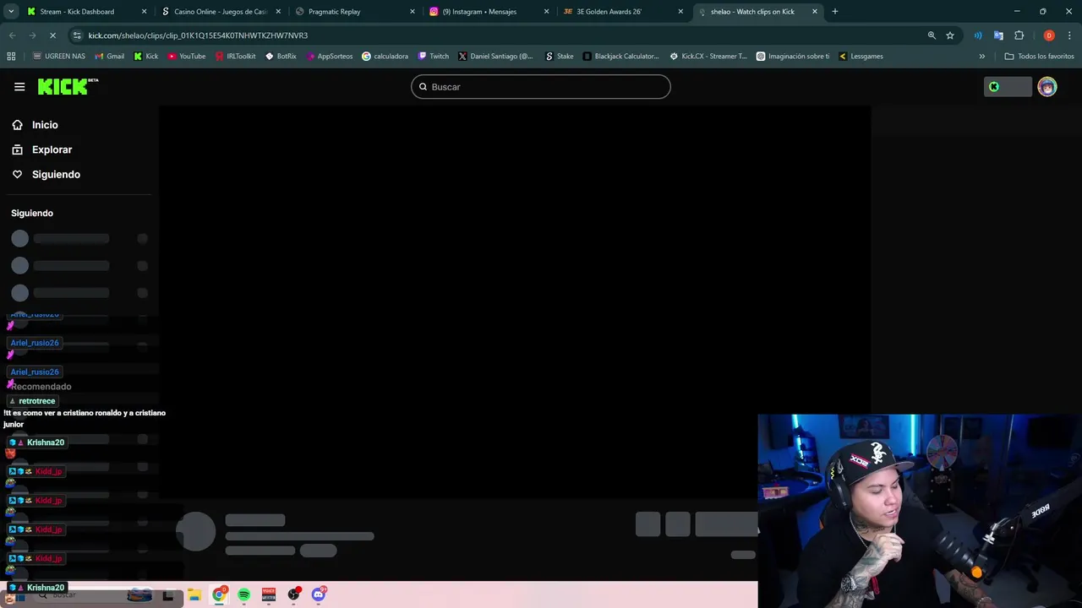The height and width of the screenshot is (608, 1082).
Task: Open Discord from taskbar
Action: 319,594
